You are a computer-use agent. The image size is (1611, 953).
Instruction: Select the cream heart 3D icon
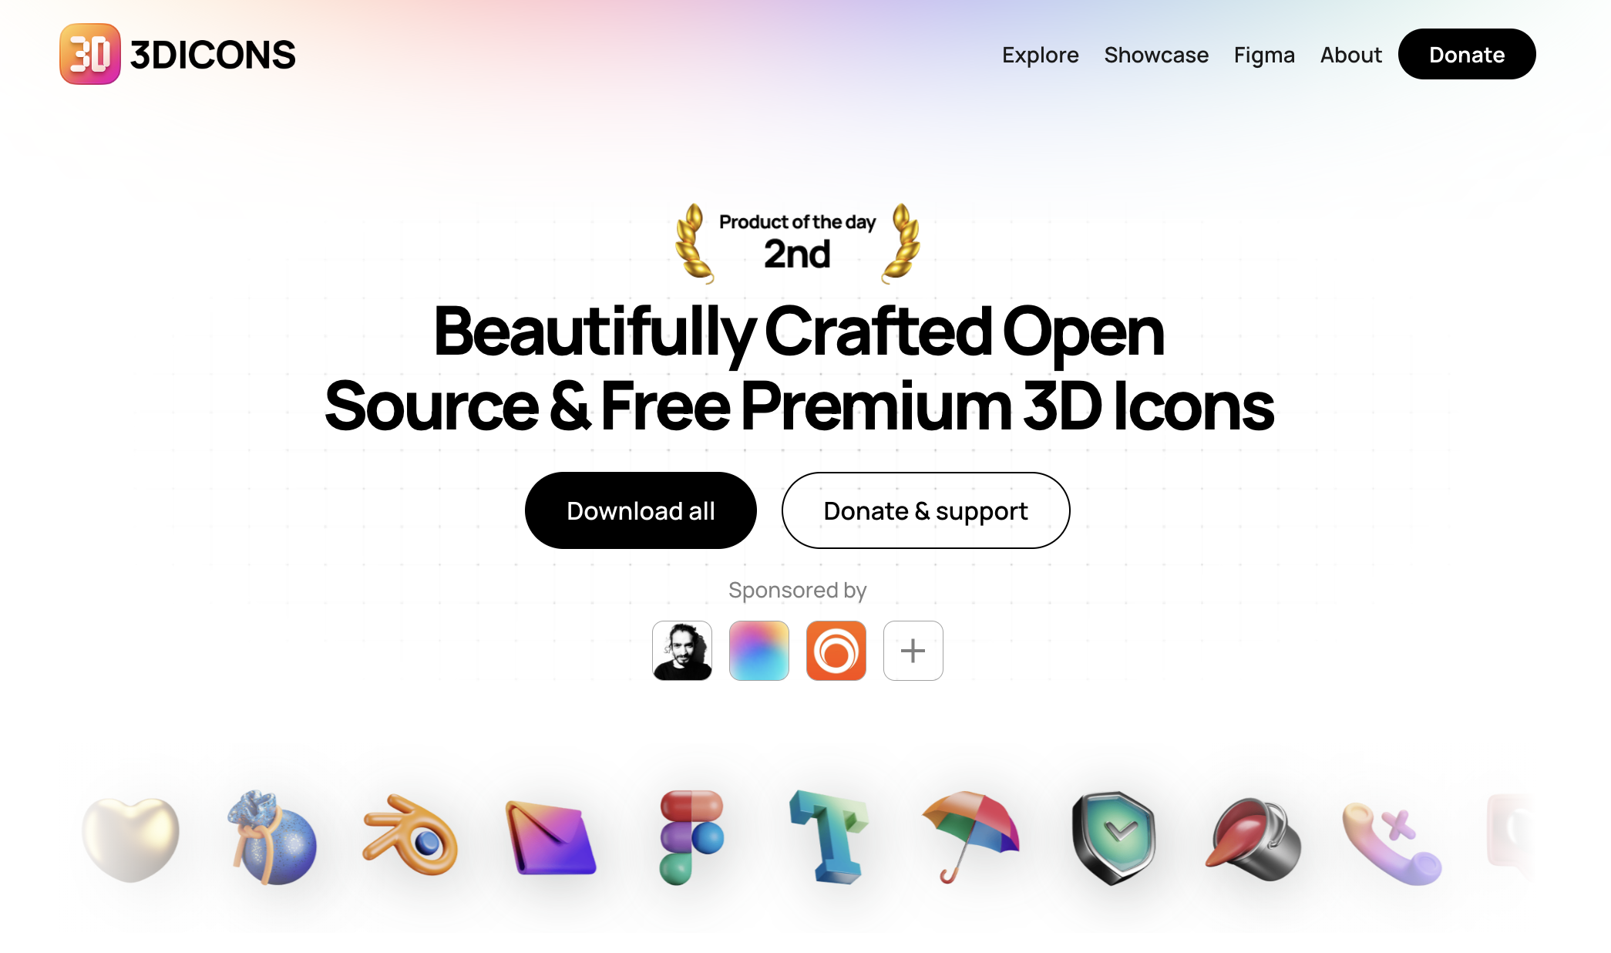130,839
